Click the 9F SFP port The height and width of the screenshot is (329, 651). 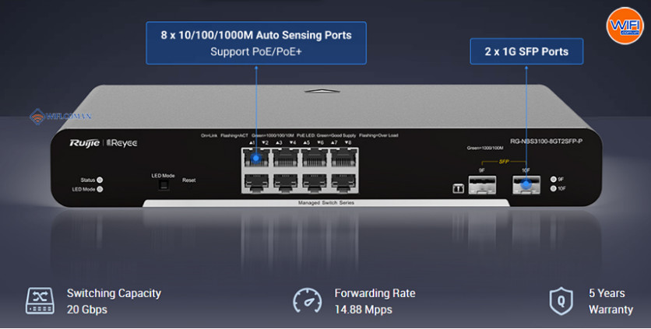click(482, 184)
